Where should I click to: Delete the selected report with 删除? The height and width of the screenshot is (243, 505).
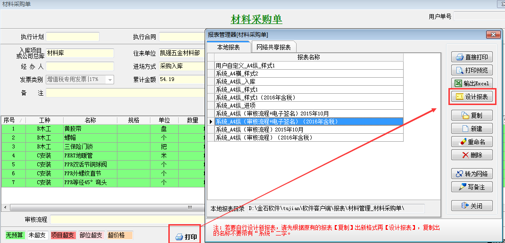pos(472,154)
